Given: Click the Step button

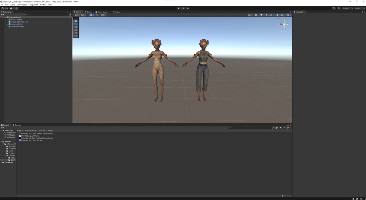Looking at the screenshot, I should 188,8.
